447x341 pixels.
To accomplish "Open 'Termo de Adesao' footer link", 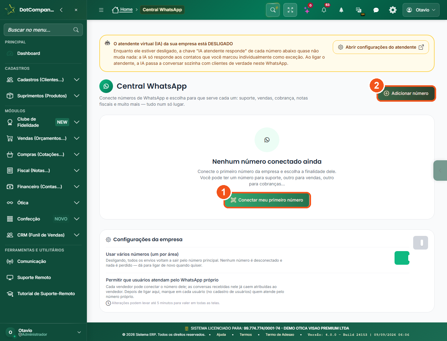I will pos(280,334).
